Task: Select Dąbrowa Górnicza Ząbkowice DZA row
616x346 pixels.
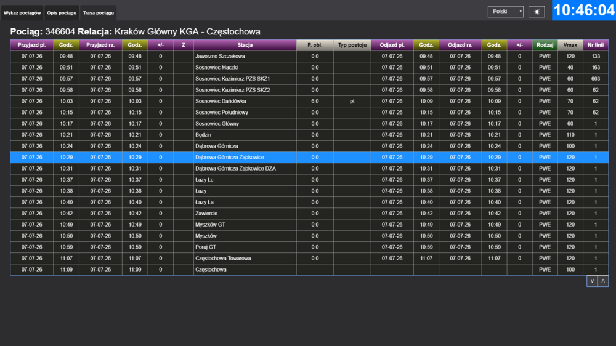Action: pyautogui.click(x=309, y=169)
